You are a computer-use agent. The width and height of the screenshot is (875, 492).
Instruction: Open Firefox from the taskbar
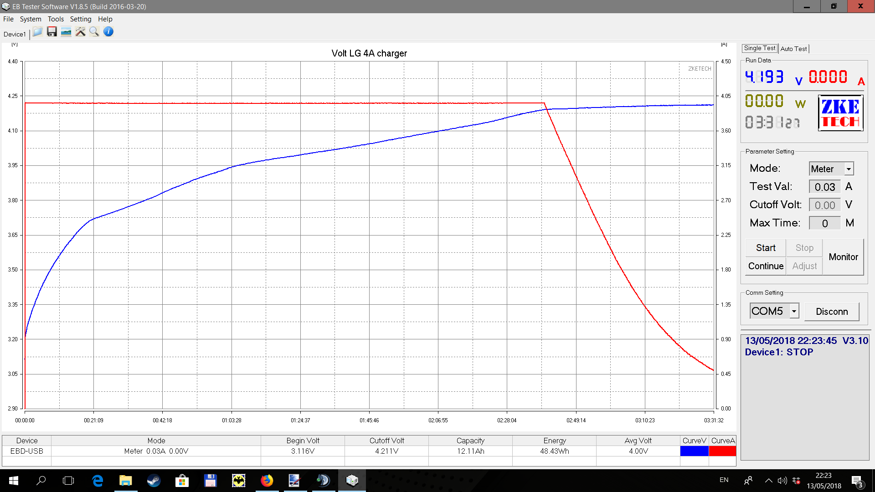pos(267,480)
